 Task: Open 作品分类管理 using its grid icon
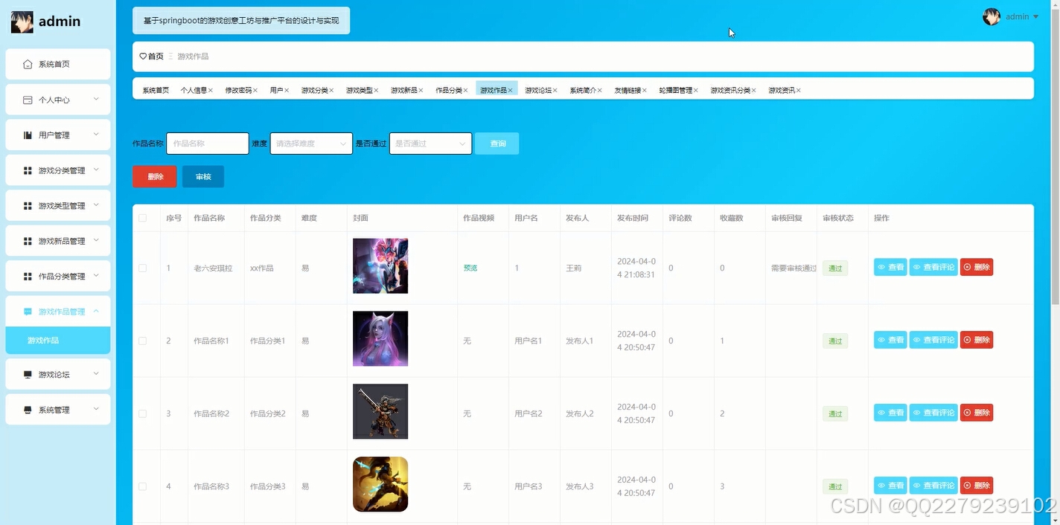coord(28,275)
